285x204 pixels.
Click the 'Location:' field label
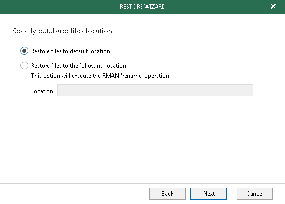tap(43, 91)
